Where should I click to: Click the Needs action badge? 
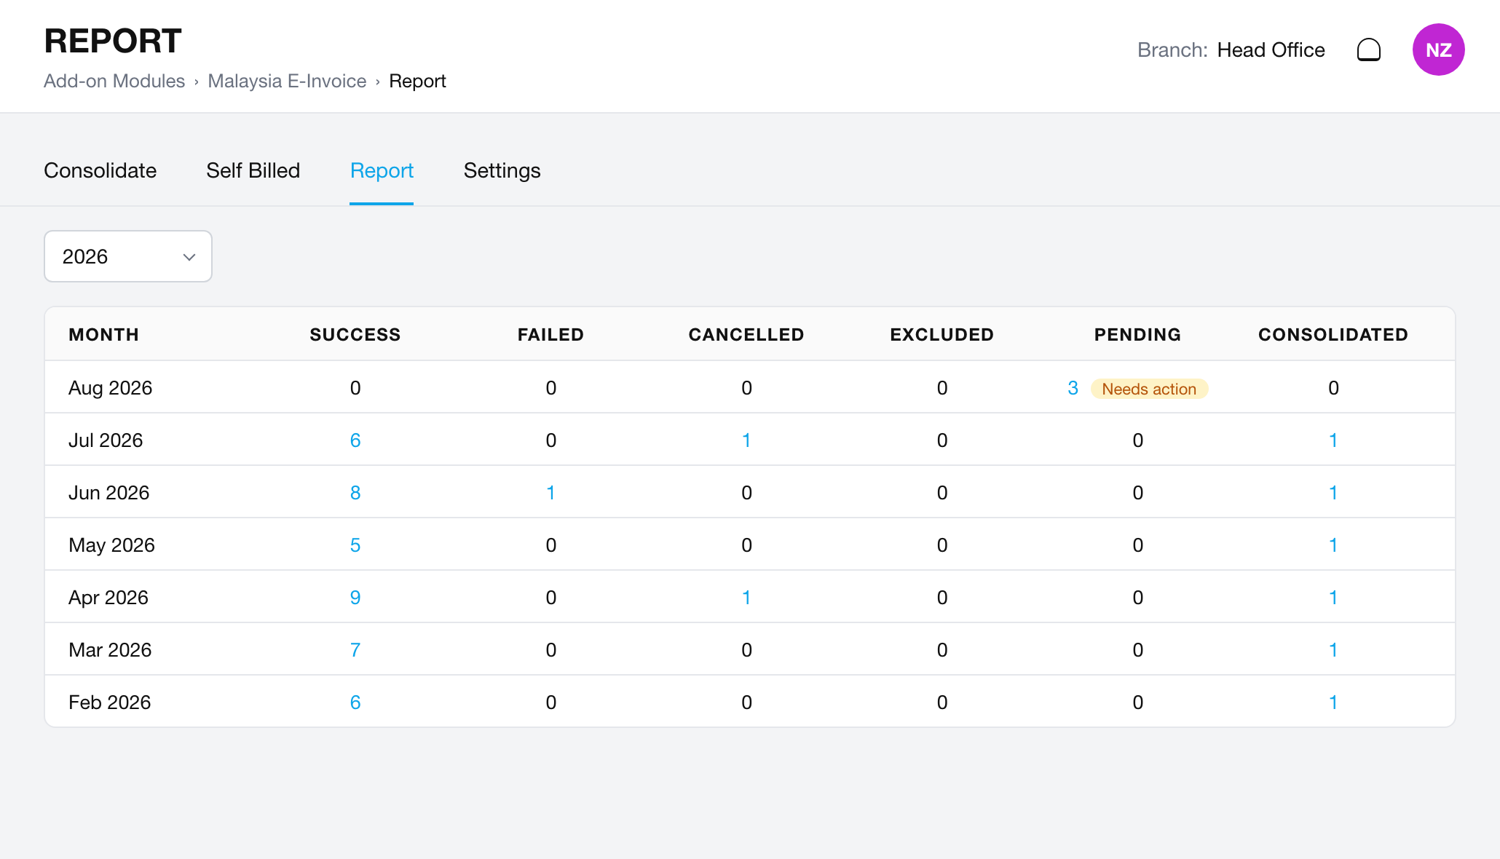pos(1149,389)
